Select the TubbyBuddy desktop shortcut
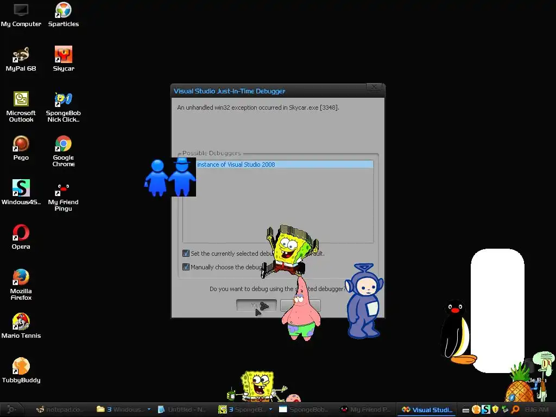This screenshot has width=556, height=417. [21, 370]
